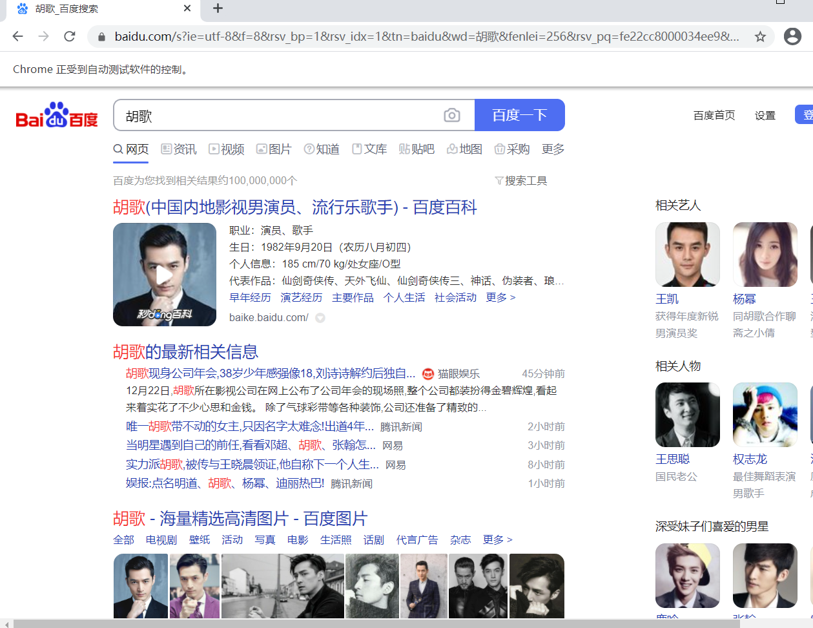Open 更多 search categories
The height and width of the screenshot is (628, 813).
tap(553, 149)
